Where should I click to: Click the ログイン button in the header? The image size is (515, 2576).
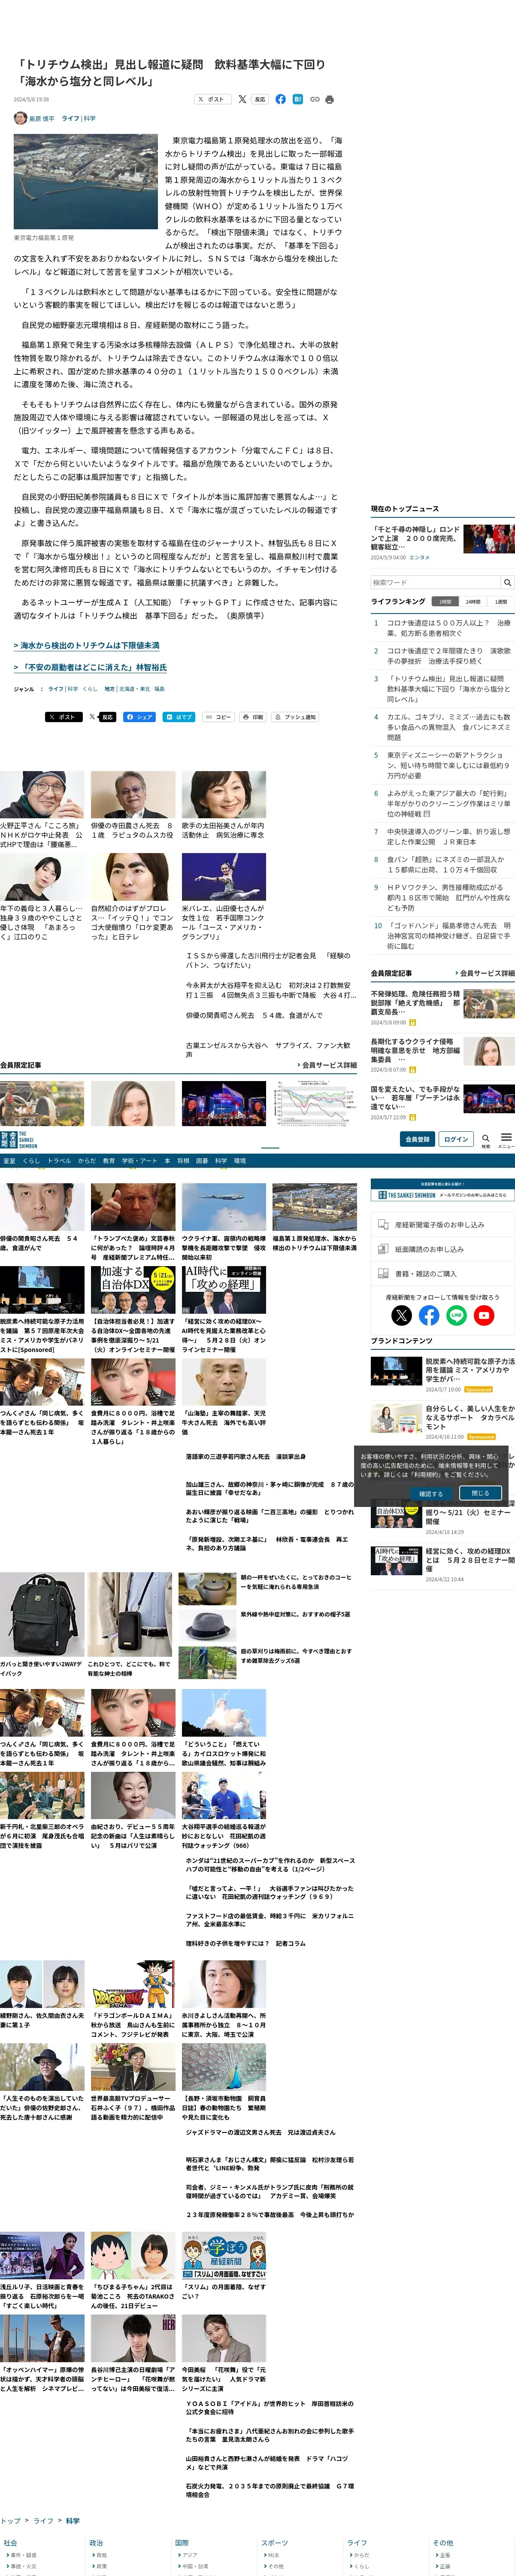pyautogui.click(x=456, y=1138)
